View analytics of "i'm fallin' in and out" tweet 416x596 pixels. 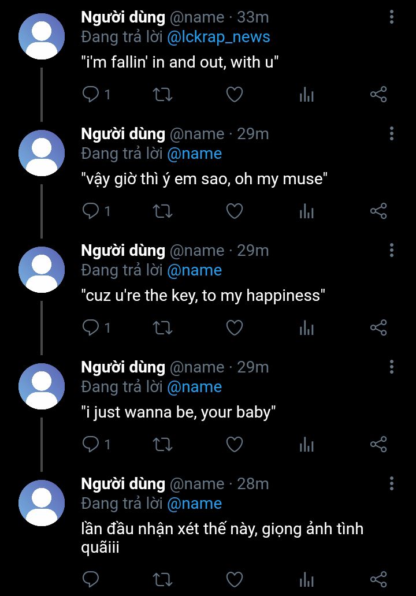pos(306,94)
